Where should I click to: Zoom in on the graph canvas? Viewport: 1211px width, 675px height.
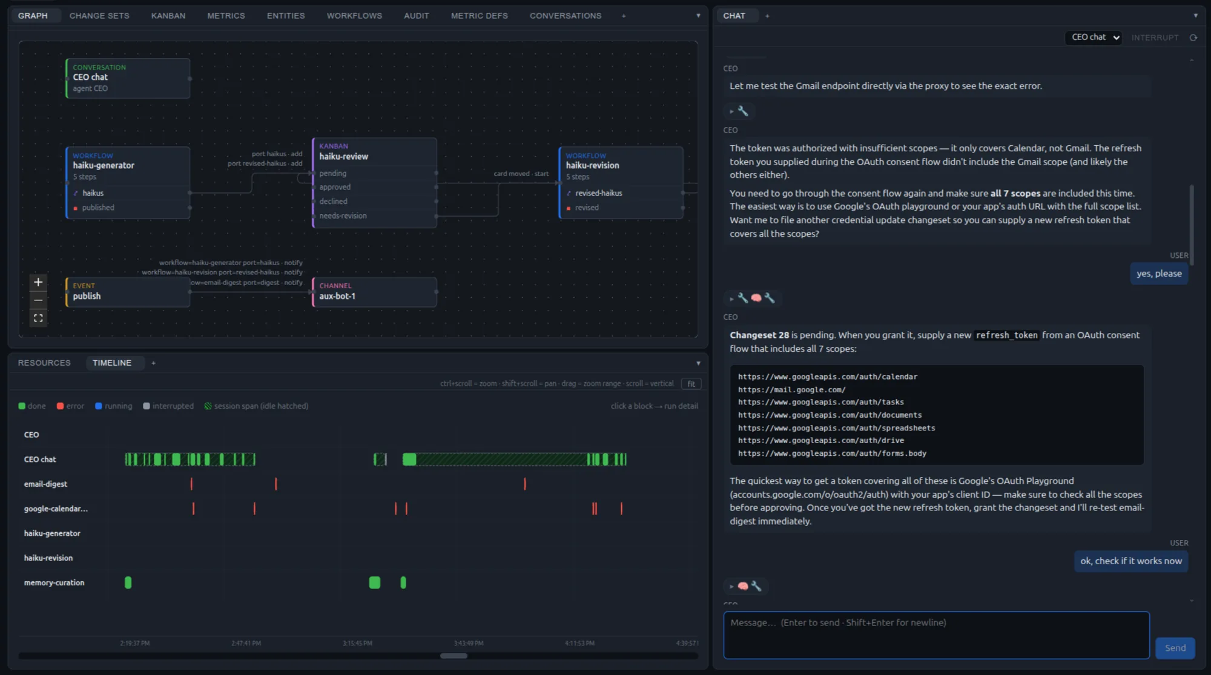coord(38,282)
